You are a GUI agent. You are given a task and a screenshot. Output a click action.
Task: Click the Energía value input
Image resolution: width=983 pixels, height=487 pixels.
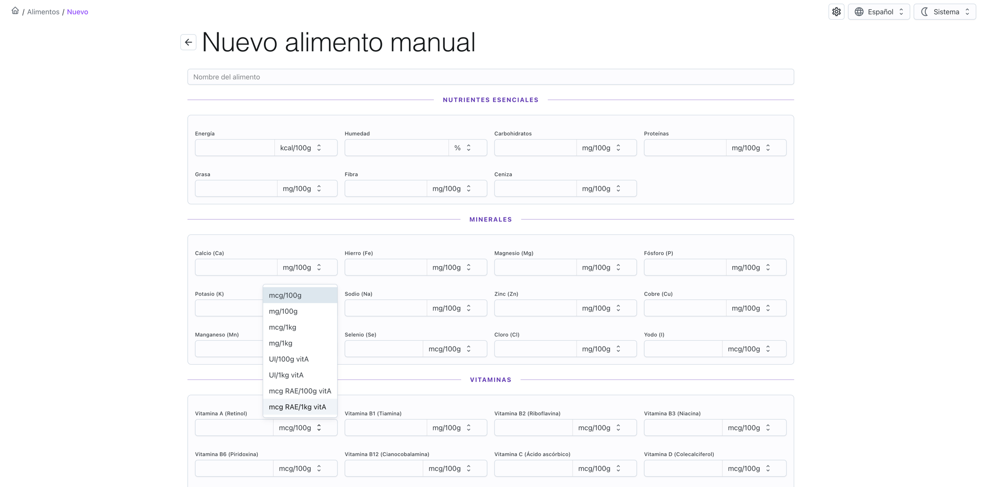tap(235, 148)
